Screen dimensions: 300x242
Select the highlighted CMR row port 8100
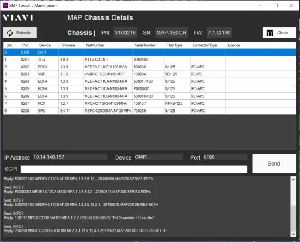tap(149, 52)
